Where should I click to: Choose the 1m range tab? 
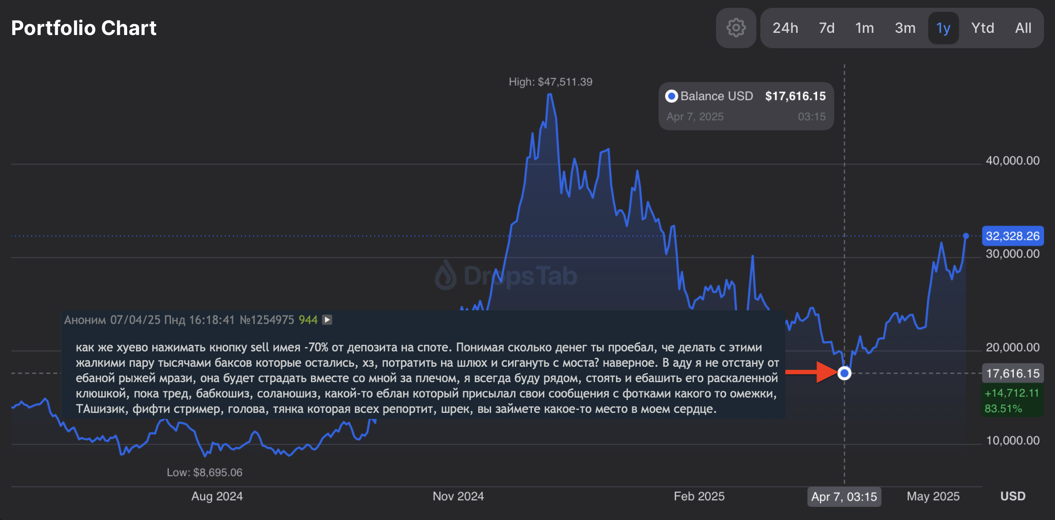[864, 28]
